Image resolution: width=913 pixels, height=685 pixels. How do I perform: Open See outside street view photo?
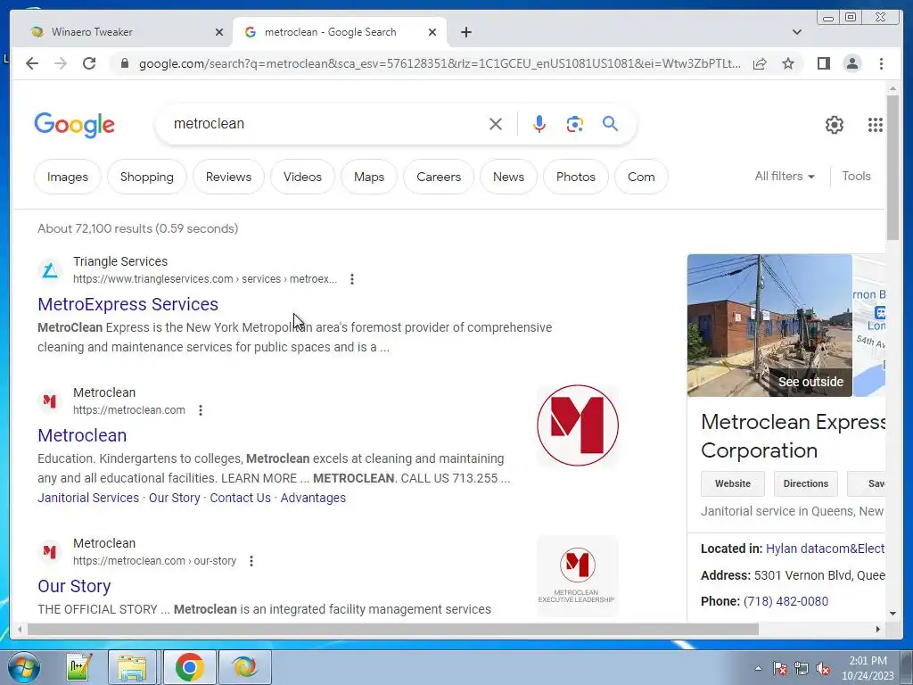point(769,326)
